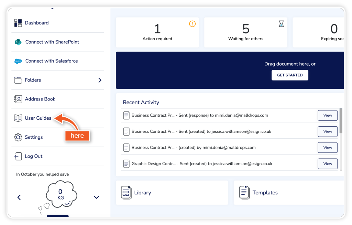Click the Dashboard grid icon

point(18,23)
